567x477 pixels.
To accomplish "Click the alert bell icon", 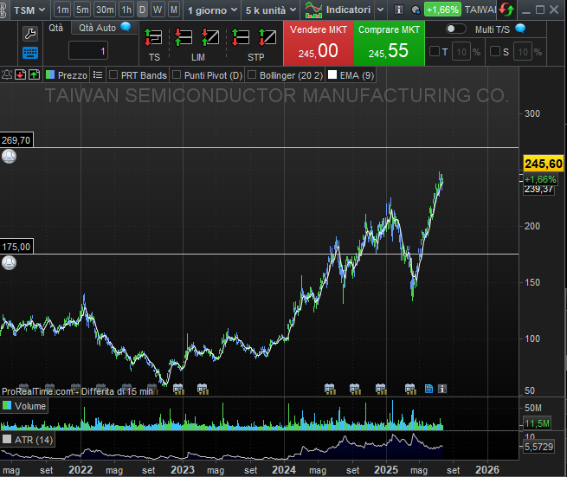I will [7, 75].
